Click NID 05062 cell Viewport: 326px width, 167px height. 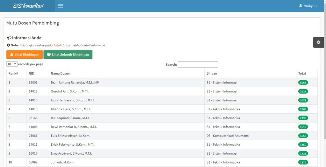coord(38,162)
